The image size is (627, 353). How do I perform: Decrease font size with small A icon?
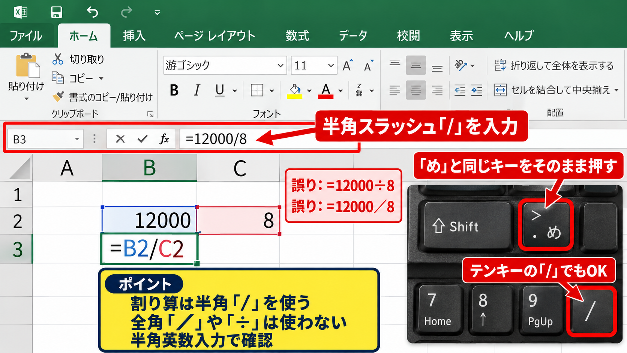click(369, 66)
